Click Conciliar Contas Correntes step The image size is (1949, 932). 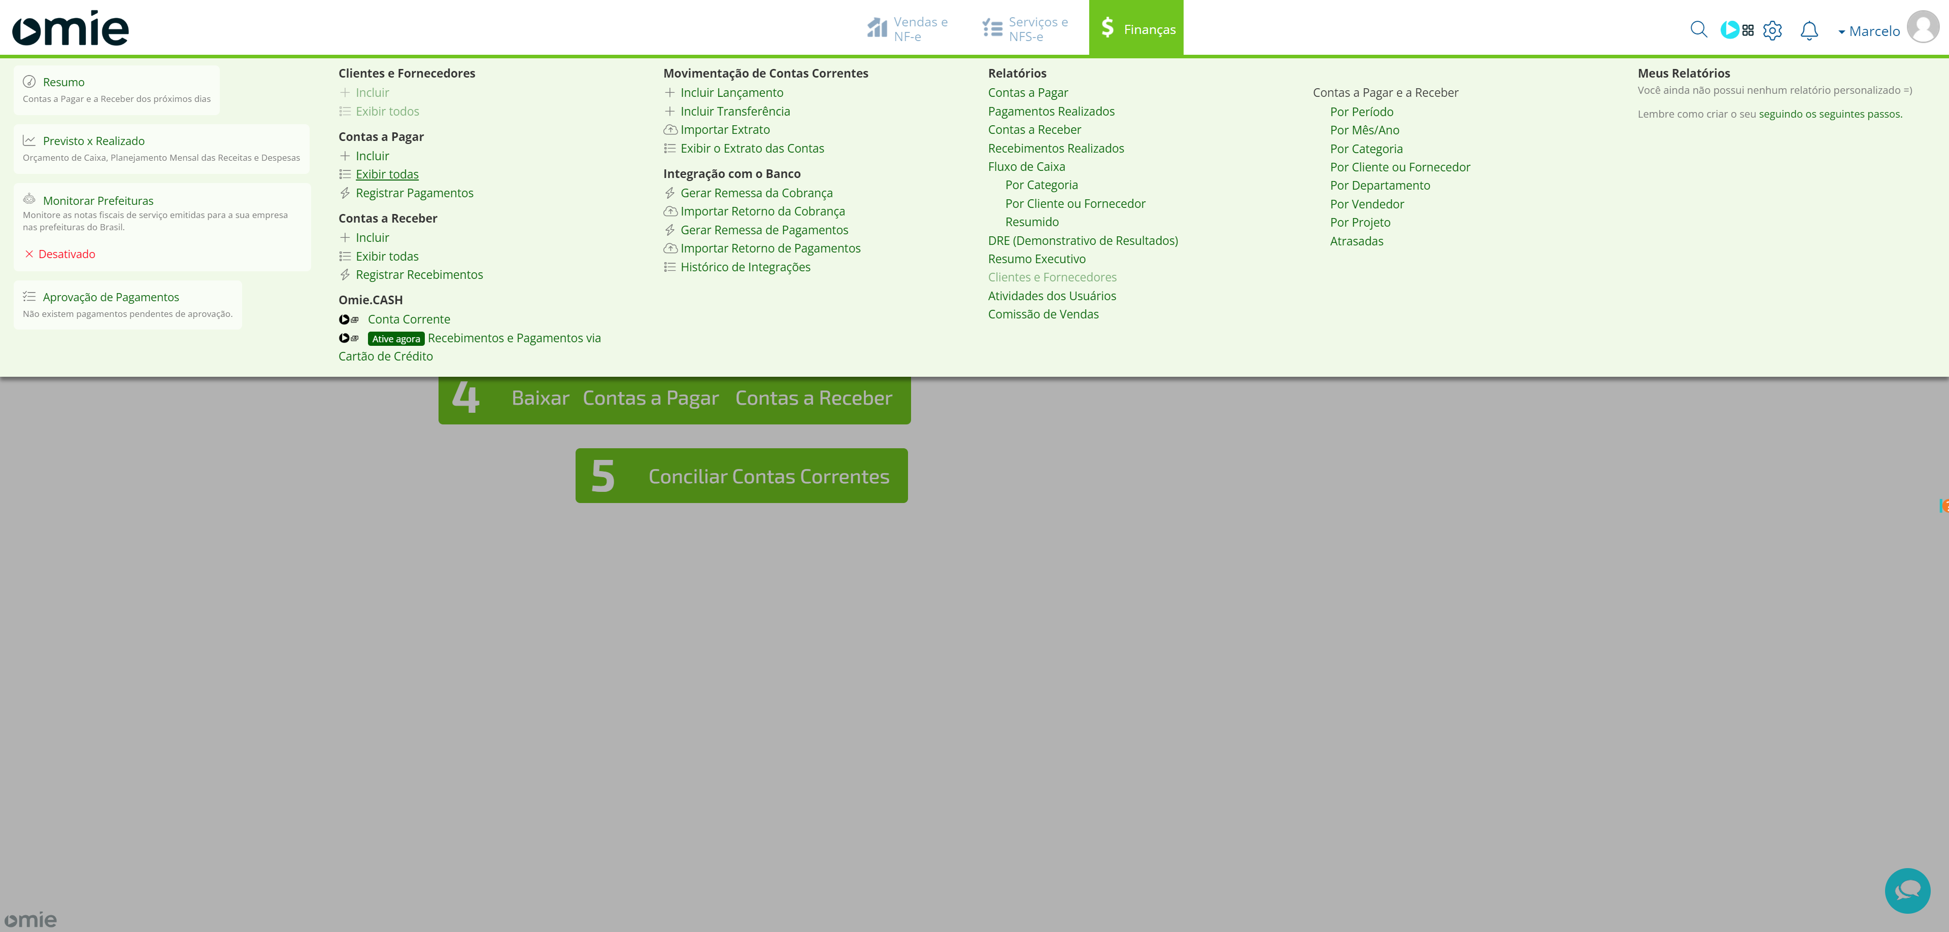[x=742, y=476]
